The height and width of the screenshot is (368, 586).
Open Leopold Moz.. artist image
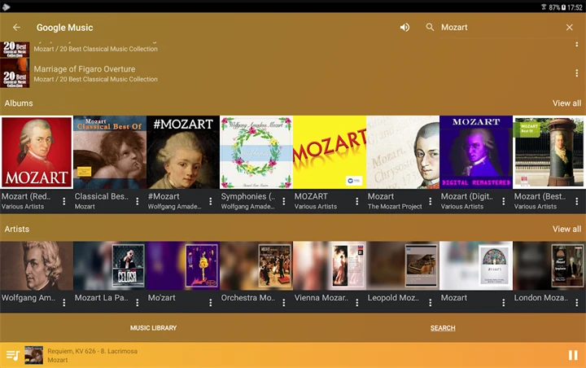(x=403, y=266)
